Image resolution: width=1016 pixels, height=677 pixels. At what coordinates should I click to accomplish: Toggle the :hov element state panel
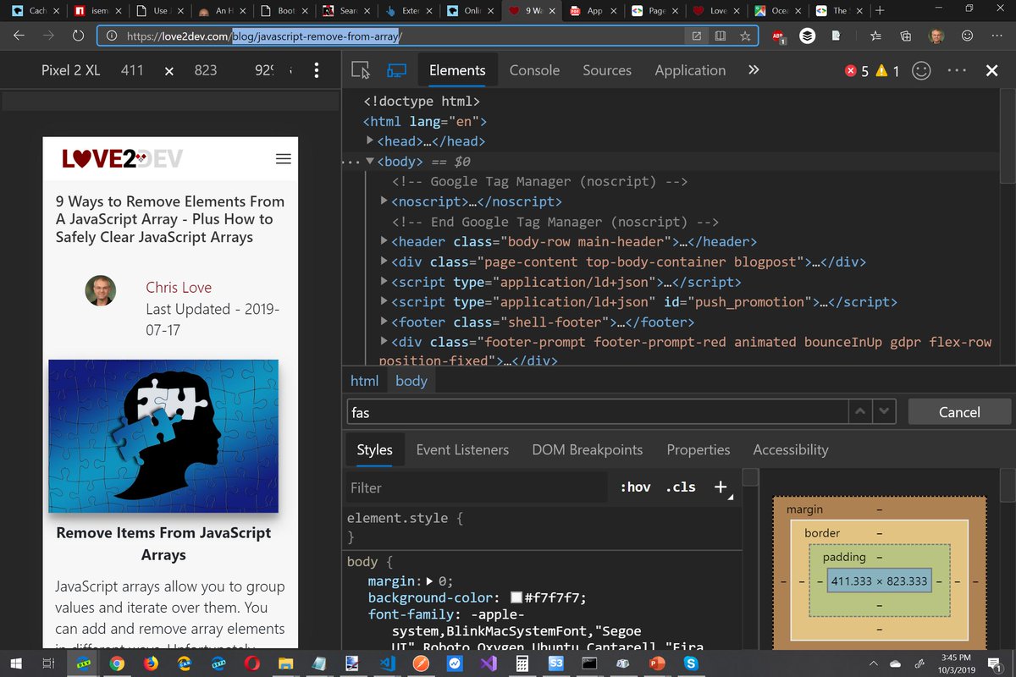pos(635,487)
